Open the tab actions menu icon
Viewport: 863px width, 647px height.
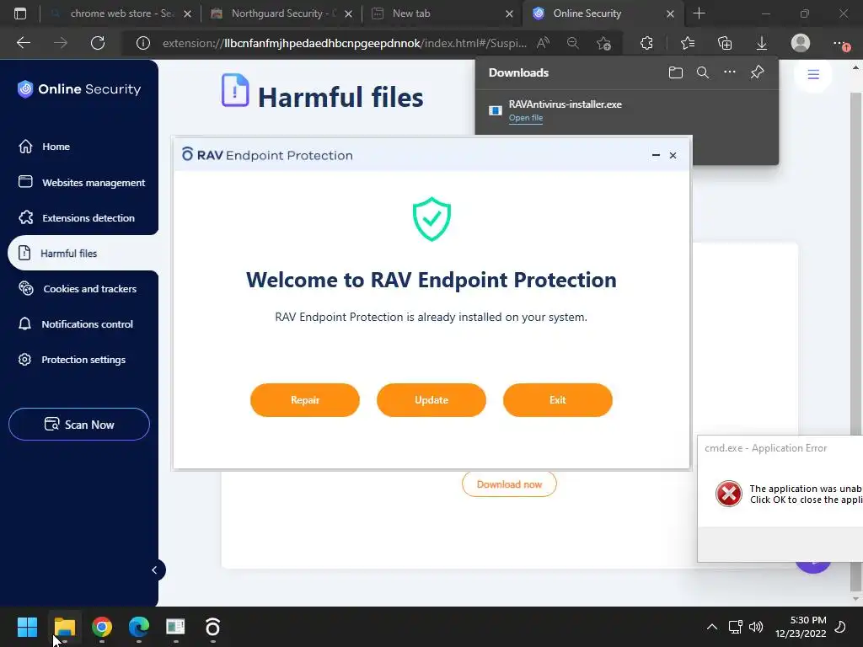[20, 13]
